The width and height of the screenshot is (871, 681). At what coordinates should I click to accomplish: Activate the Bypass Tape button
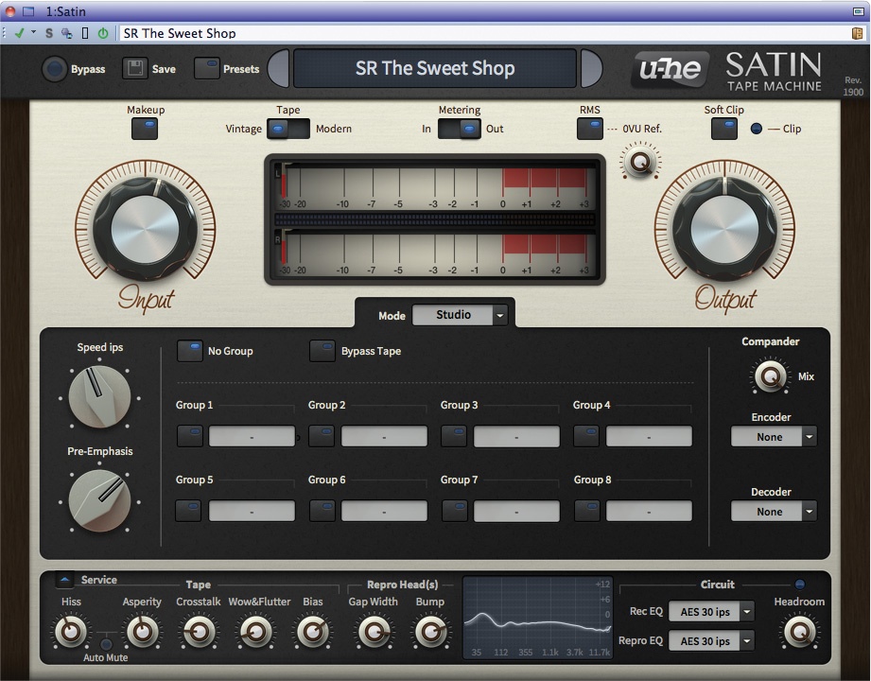322,351
